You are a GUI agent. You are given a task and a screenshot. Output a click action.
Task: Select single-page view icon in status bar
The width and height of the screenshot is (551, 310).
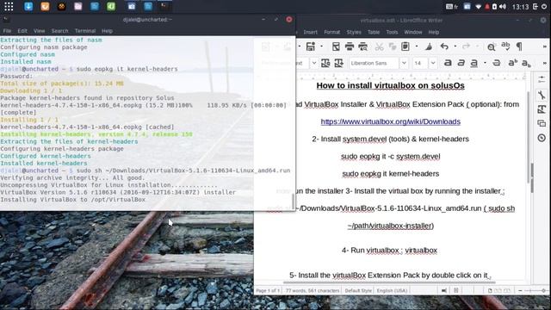pyautogui.click(x=490, y=291)
